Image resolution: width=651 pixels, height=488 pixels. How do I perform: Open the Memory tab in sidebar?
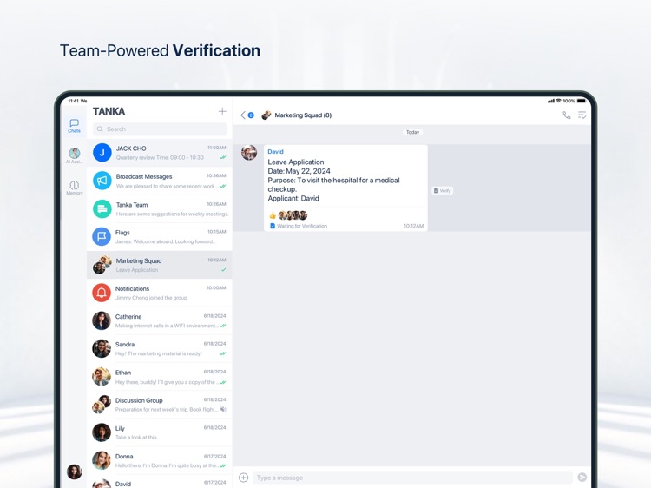point(75,188)
